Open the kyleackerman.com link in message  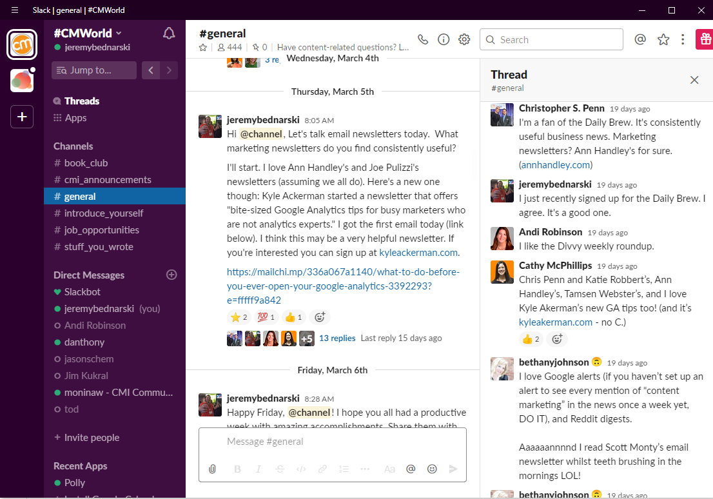pos(418,253)
